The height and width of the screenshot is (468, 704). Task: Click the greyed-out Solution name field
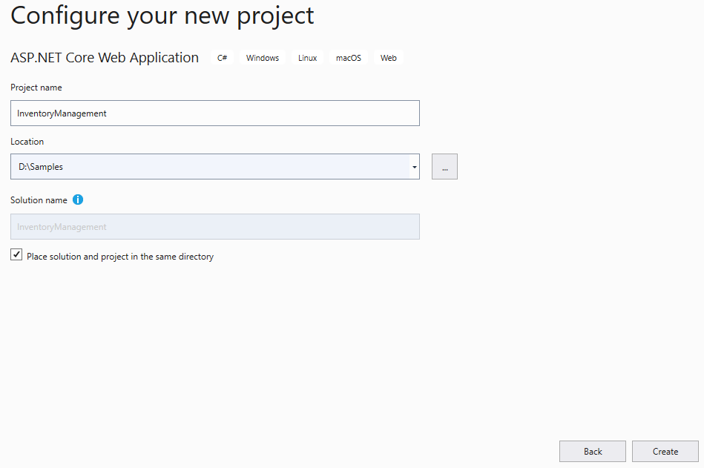(215, 227)
